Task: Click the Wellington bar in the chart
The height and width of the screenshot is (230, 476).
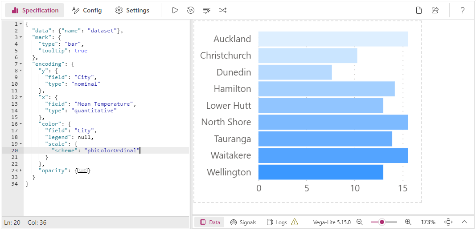Action: [x=320, y=172]
